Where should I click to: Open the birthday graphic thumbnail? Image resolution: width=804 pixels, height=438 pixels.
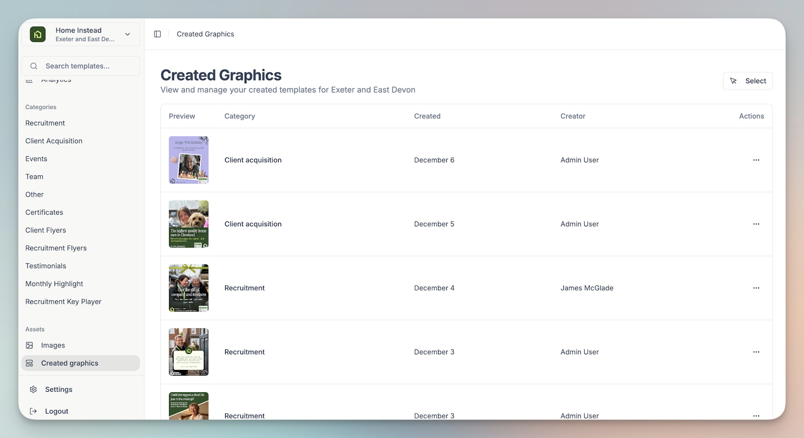pyautogui.click(x=189, y=160)
